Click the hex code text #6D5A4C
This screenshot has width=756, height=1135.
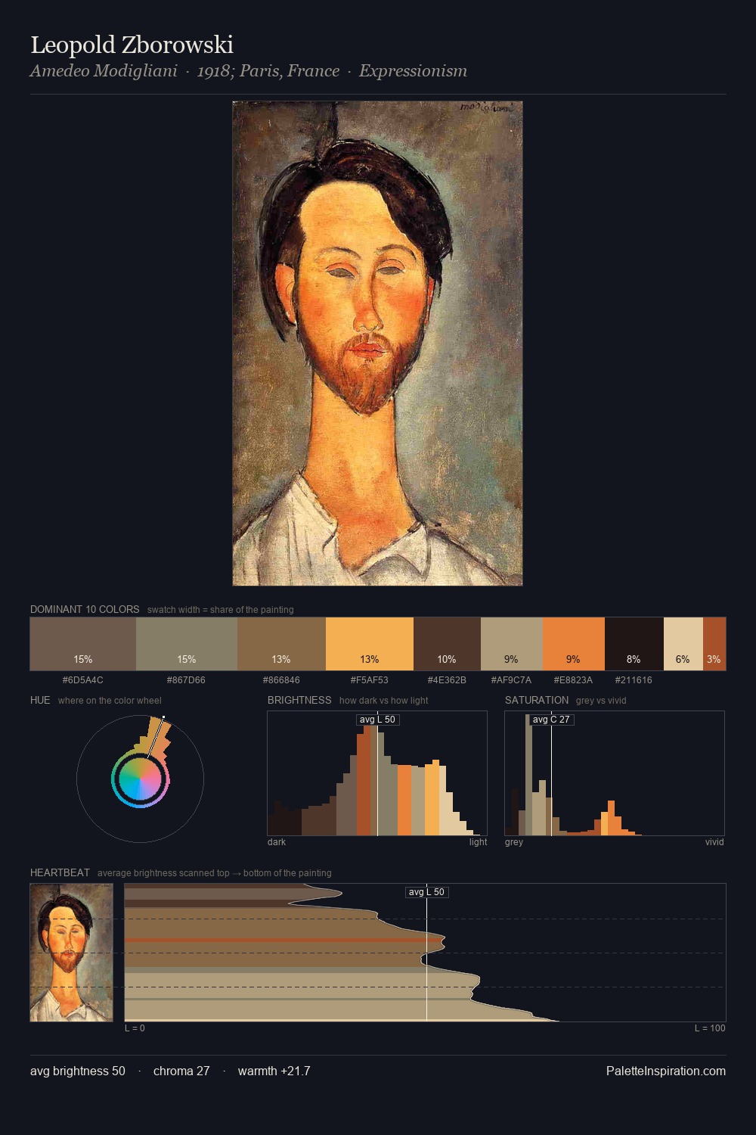(x=83, y=680)
